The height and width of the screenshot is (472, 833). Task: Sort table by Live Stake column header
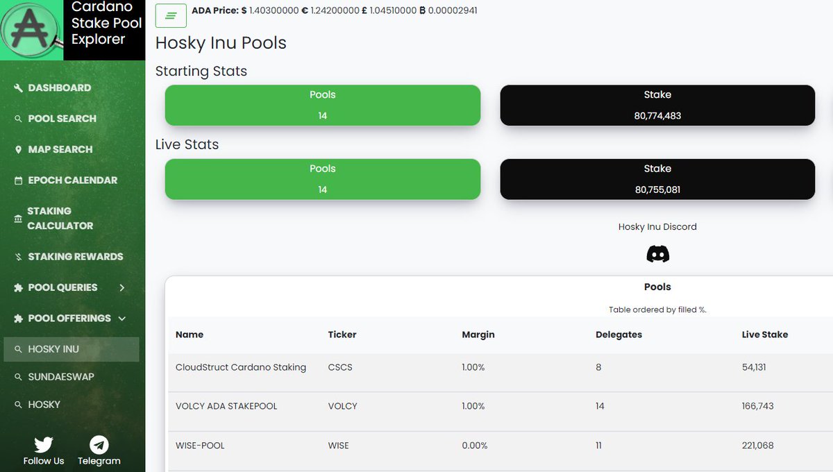coord(765,335)
